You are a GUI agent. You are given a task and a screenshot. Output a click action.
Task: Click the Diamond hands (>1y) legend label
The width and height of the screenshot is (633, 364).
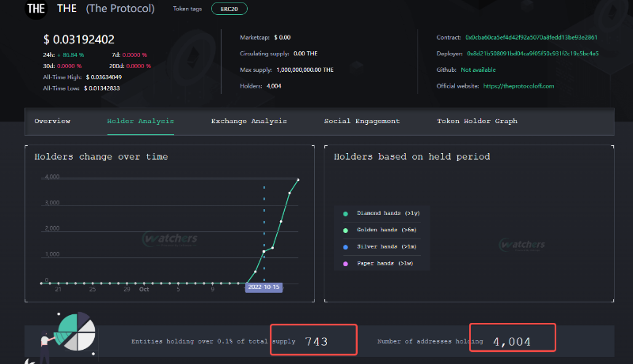[x=389, y=213]
